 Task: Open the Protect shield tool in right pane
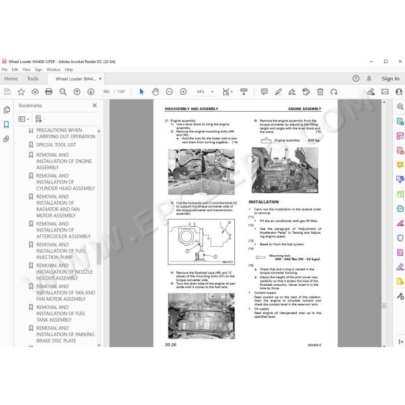(400, 238)
